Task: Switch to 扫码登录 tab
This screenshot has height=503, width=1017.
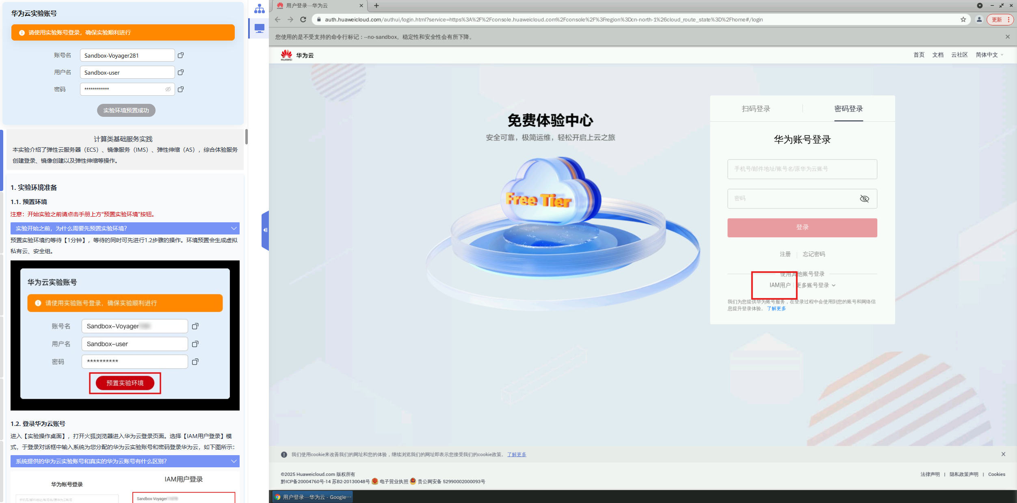Action: coord(756,109)
